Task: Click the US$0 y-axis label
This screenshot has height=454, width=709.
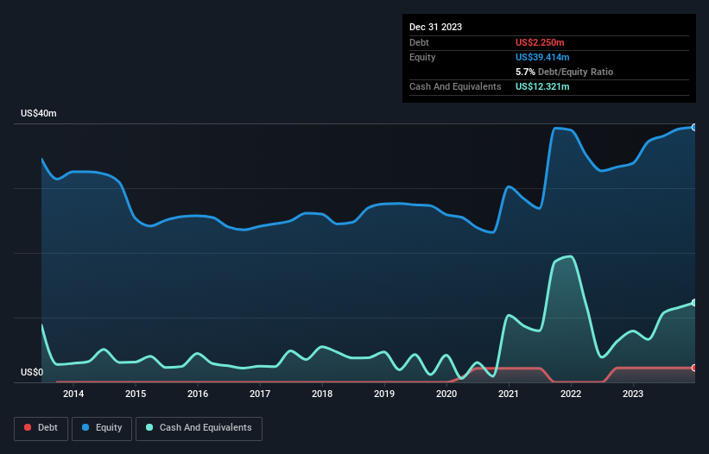Action: [x=32, y=372]
